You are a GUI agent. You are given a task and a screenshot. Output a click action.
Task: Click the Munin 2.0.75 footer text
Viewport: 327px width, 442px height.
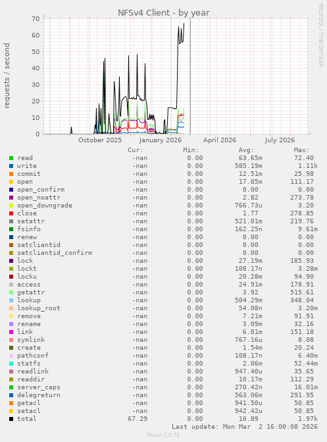[x=163, y=435]
